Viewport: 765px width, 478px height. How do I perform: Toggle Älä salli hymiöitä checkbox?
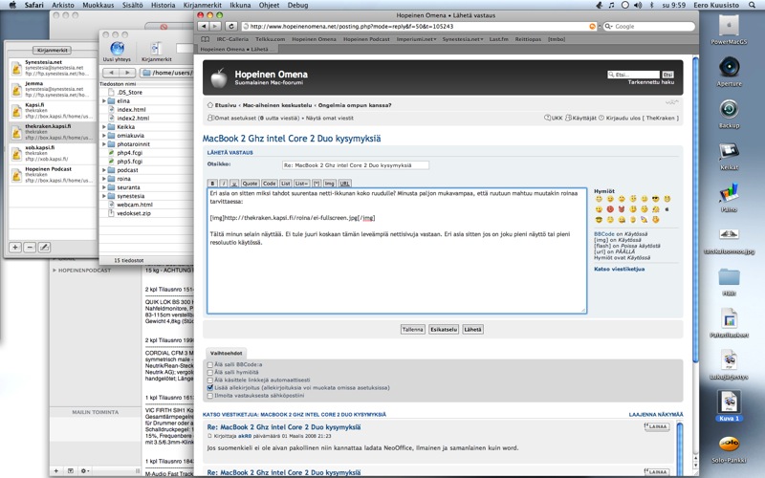pos(210,372)
